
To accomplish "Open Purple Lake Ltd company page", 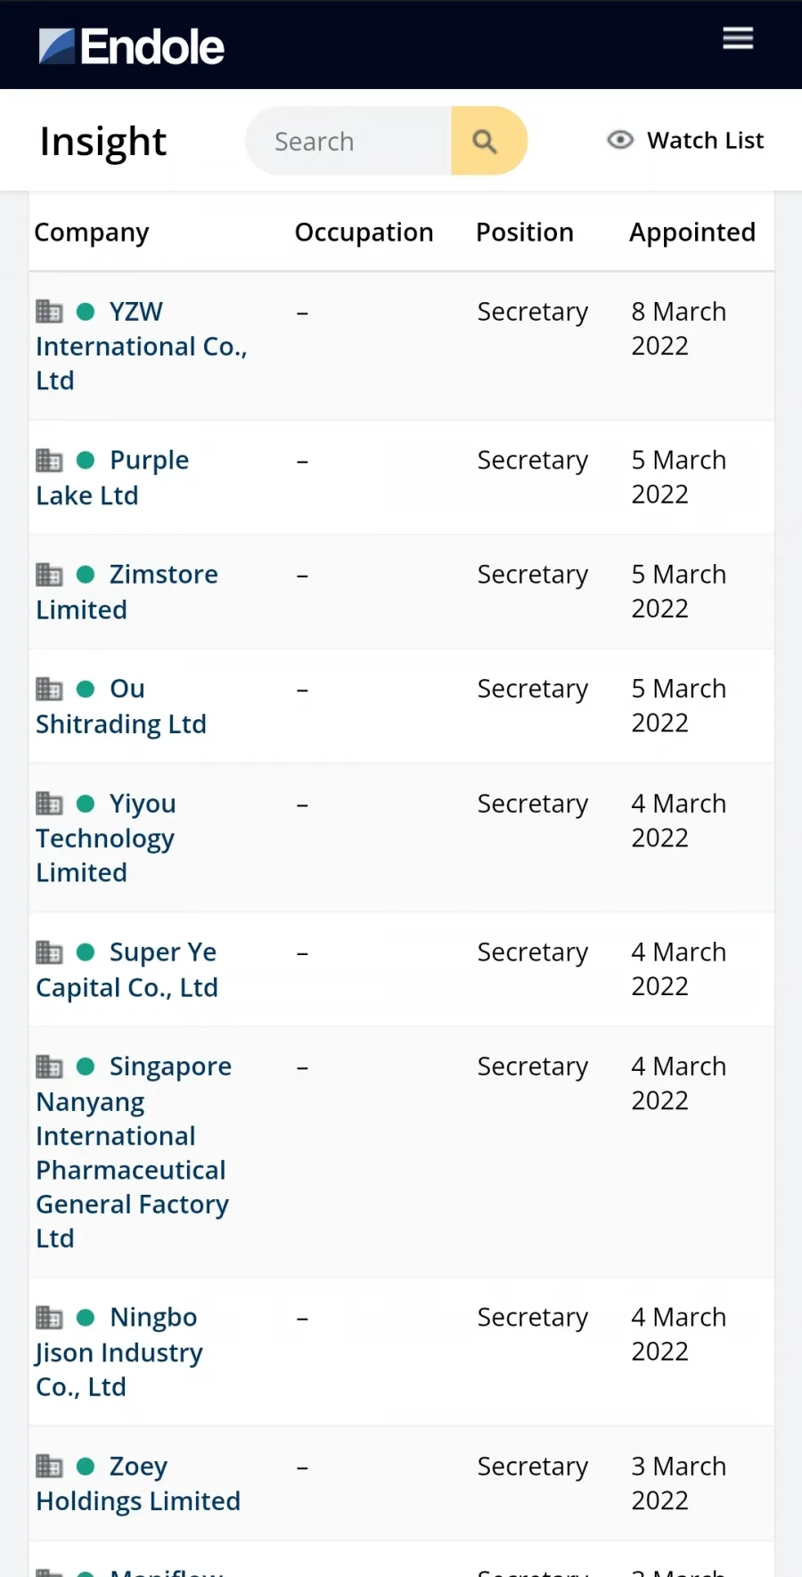I will coord(112,478).
